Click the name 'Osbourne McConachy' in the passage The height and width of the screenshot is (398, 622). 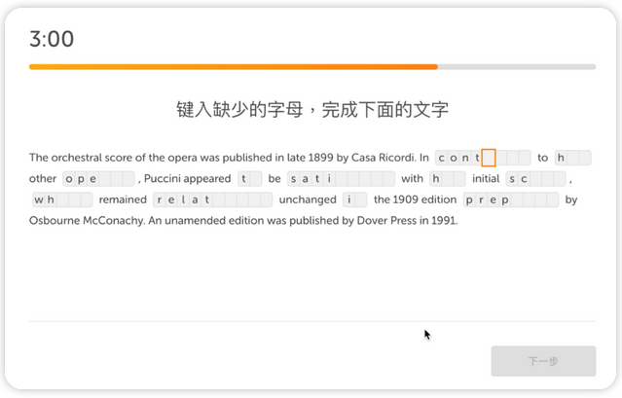click(86, 220)
